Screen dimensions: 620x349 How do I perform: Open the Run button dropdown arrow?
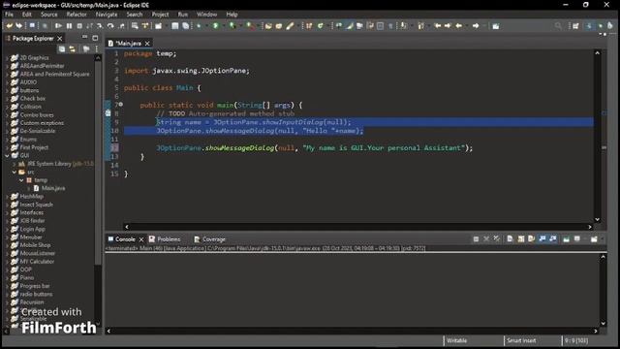coord(224,26)
